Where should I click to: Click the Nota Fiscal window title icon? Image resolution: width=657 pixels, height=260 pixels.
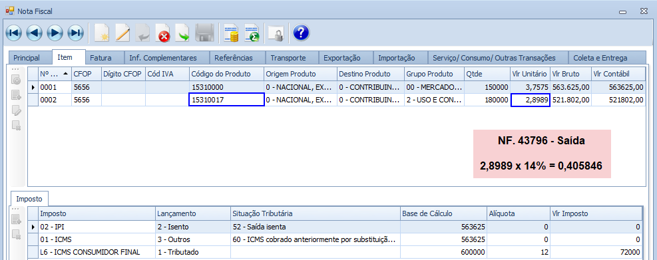pos(9,11)
